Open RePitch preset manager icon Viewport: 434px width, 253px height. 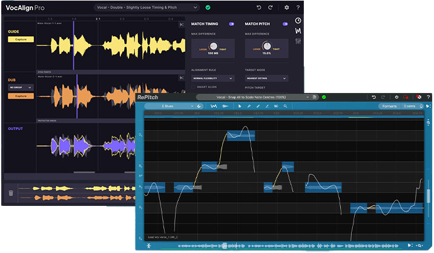point(315,97)
